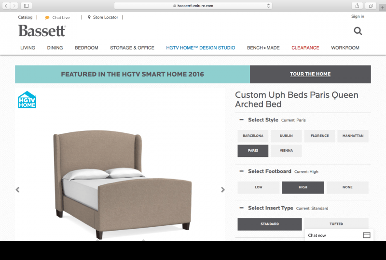
Task: Go back using Safari back arrow
Action: [x=6, y=6]
